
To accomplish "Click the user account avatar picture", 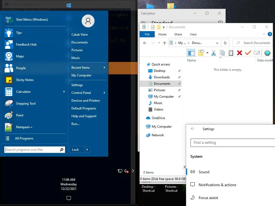I will pos(88,21).
